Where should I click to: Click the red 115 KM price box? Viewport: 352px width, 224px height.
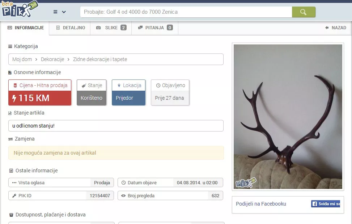click(40, 98)
